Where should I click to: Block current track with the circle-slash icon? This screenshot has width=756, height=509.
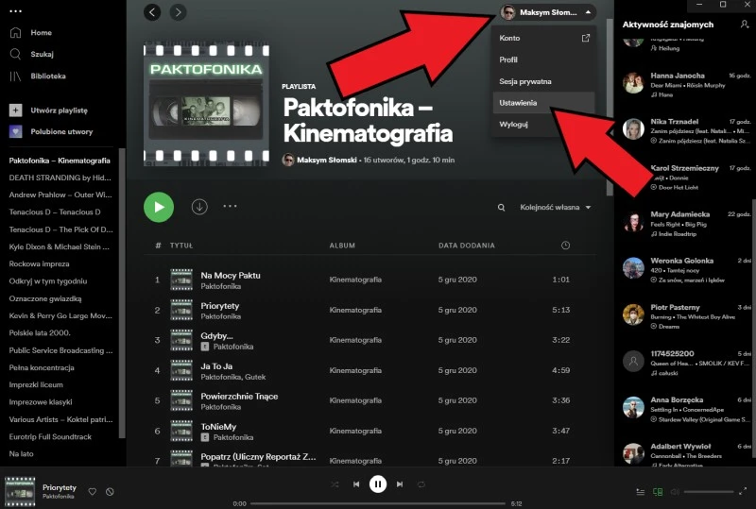point(110,492)
